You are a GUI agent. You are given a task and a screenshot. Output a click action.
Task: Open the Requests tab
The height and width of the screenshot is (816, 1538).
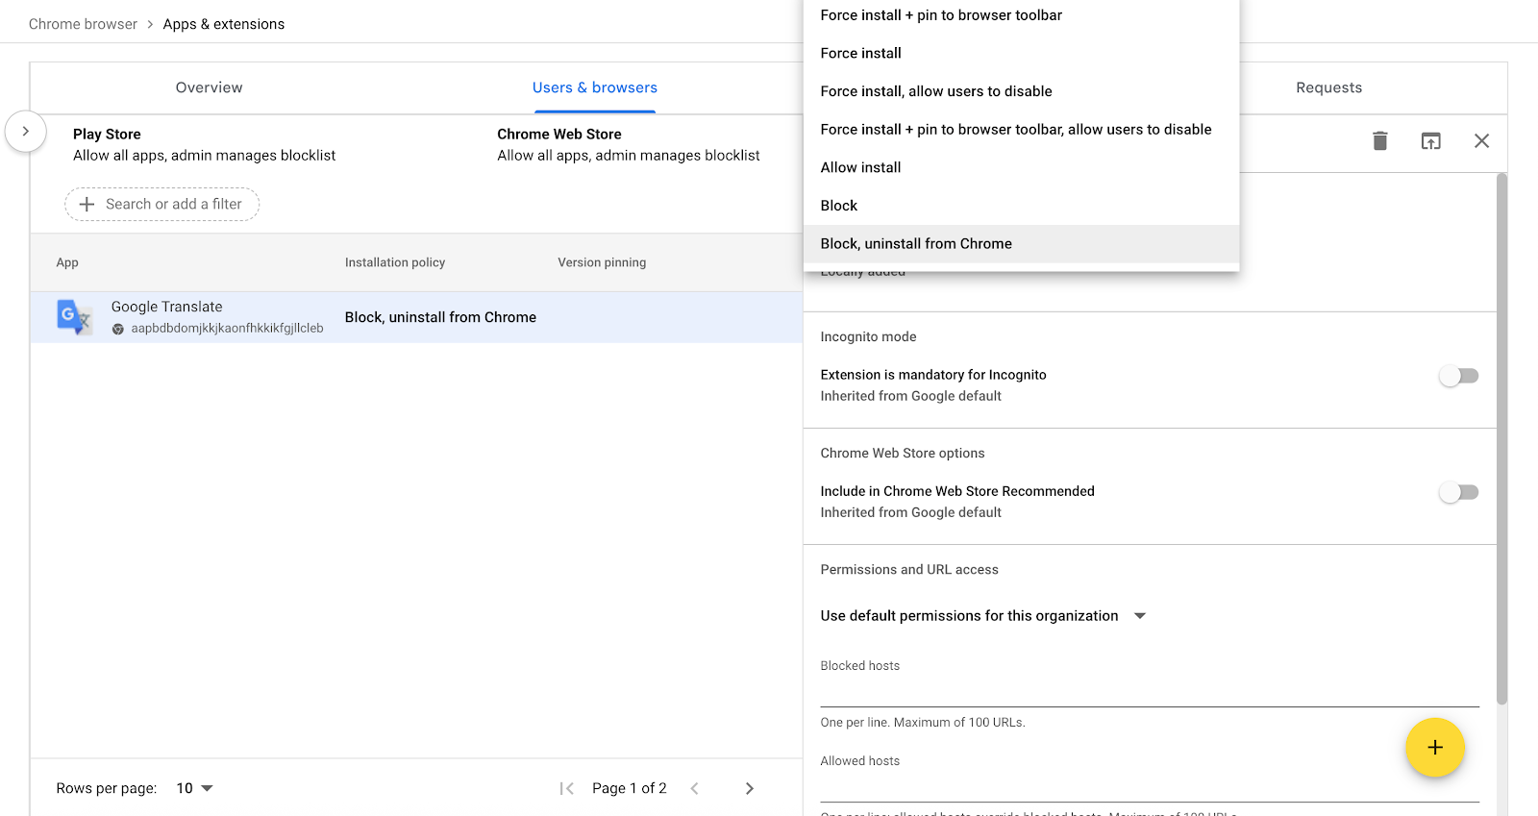(x=1328, y=87)
